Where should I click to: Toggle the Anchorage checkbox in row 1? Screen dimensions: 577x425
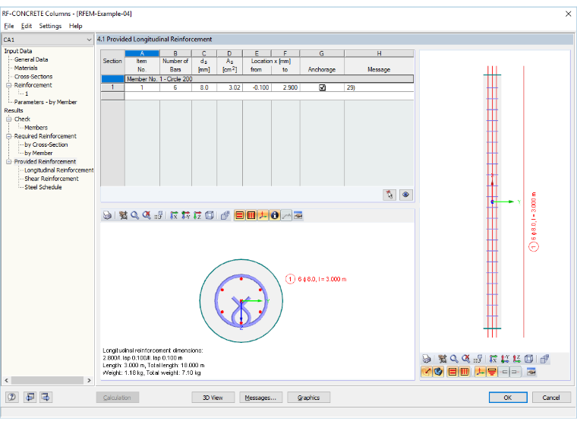pos(323,87)
